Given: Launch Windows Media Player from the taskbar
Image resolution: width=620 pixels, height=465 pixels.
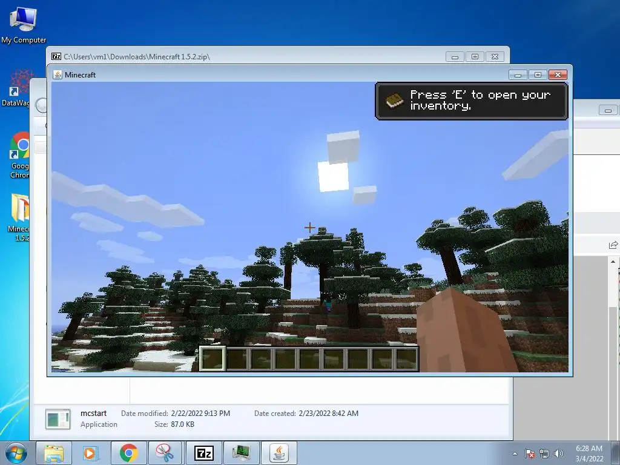Looking at the screenshot, I should click(91, 453).
